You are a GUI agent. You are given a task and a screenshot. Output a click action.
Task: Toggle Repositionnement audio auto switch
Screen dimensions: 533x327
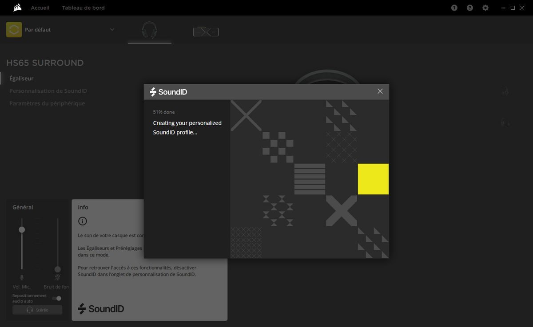pyautogui.click(x=56, y=298)
